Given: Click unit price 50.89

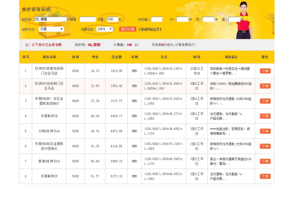Looking at the screenshot, I should pyautogui.click(x=95, y=161).
